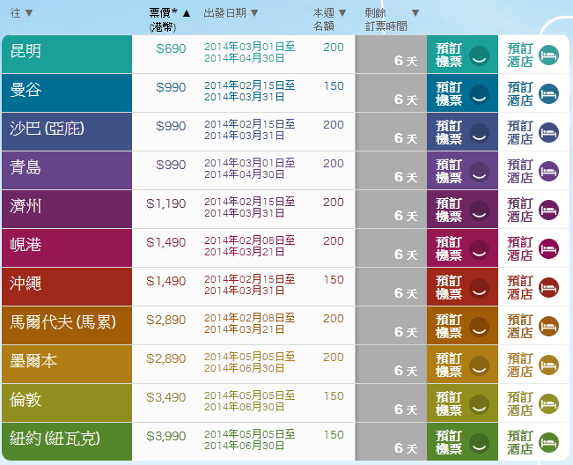Click the smile ticket icon for 沙巴 (亞庇)
Image resolution: width=573 pixels, height=465 pixels.
(480, 133)
